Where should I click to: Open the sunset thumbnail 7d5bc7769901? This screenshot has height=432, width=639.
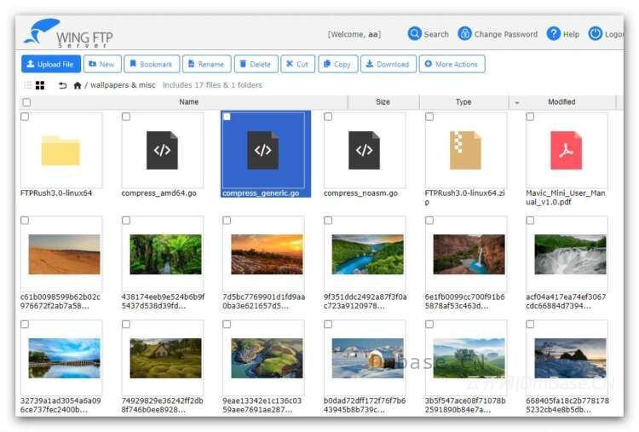[x=267, y=254]
